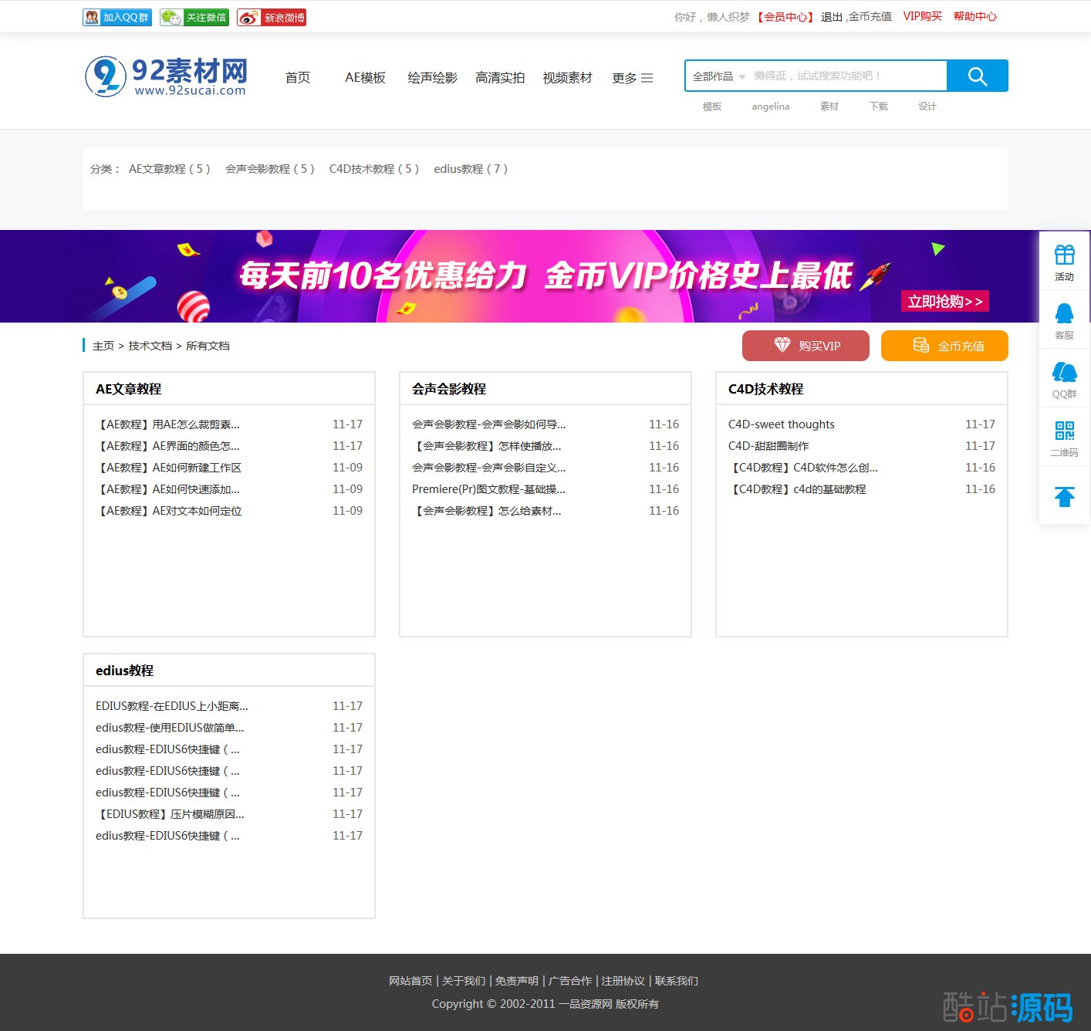The height and width of the screenshot is (1031, 1091).
Task: Click the 立即抢购 banner button
Action: [944, 301]
